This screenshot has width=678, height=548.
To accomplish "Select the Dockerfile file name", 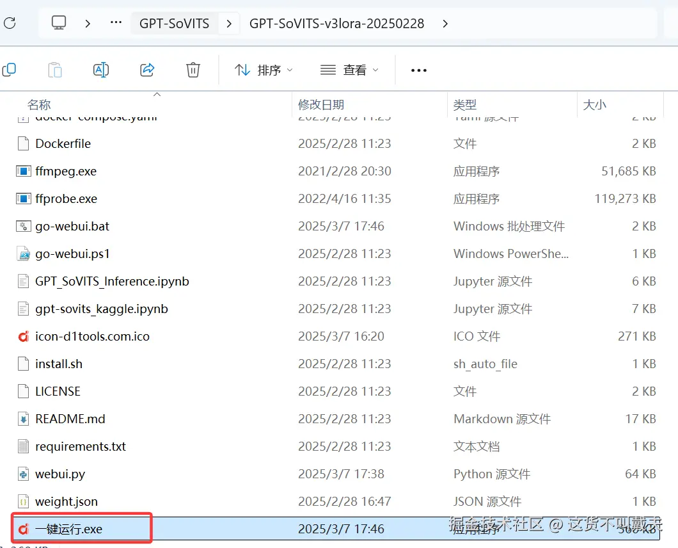I will (x=63, y=143).
